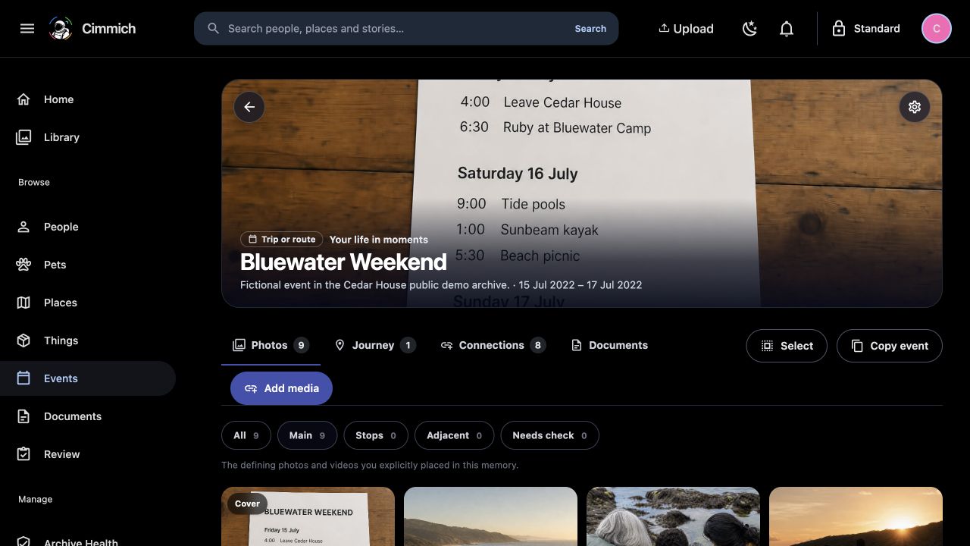Click the Standard lock icon
The width and height of the screenshot is (970, 546).
[839, 29]
